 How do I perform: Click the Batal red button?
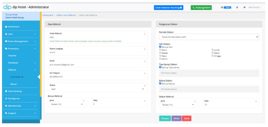click(x=187, y=119)
